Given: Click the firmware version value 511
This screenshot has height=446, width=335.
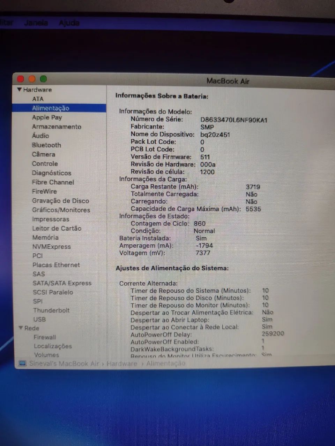Looking at the screenshot, I should click(205, 157).
